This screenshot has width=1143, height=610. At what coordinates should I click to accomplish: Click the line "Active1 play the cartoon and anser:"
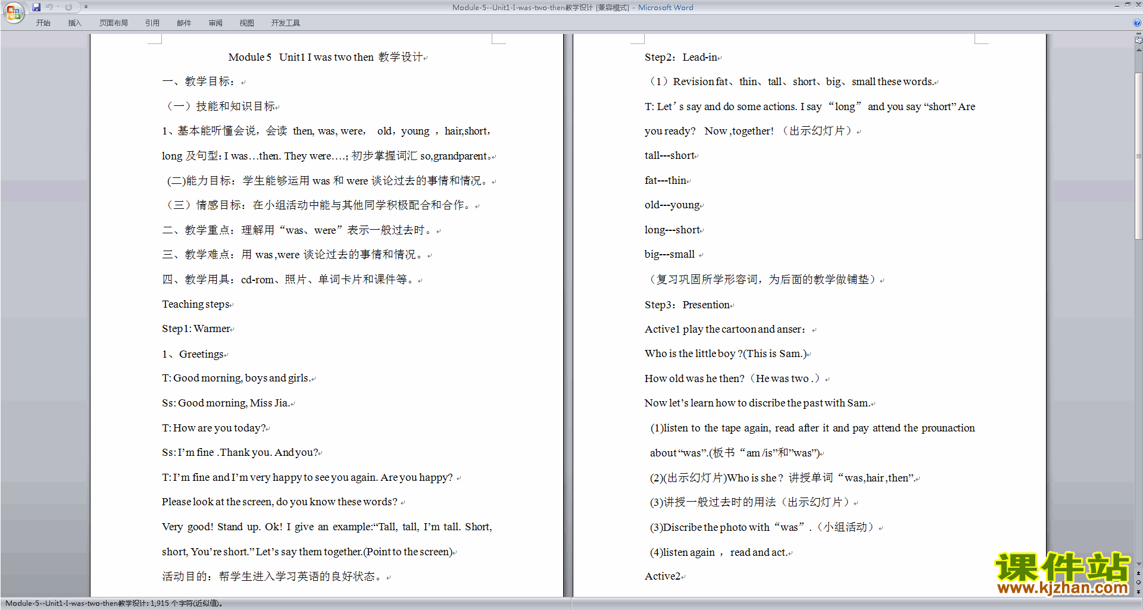(725, 329)
